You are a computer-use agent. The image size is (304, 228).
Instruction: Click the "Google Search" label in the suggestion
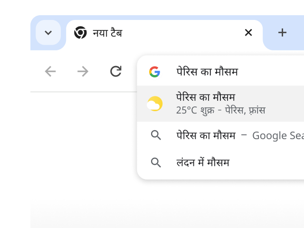[277, 135]
